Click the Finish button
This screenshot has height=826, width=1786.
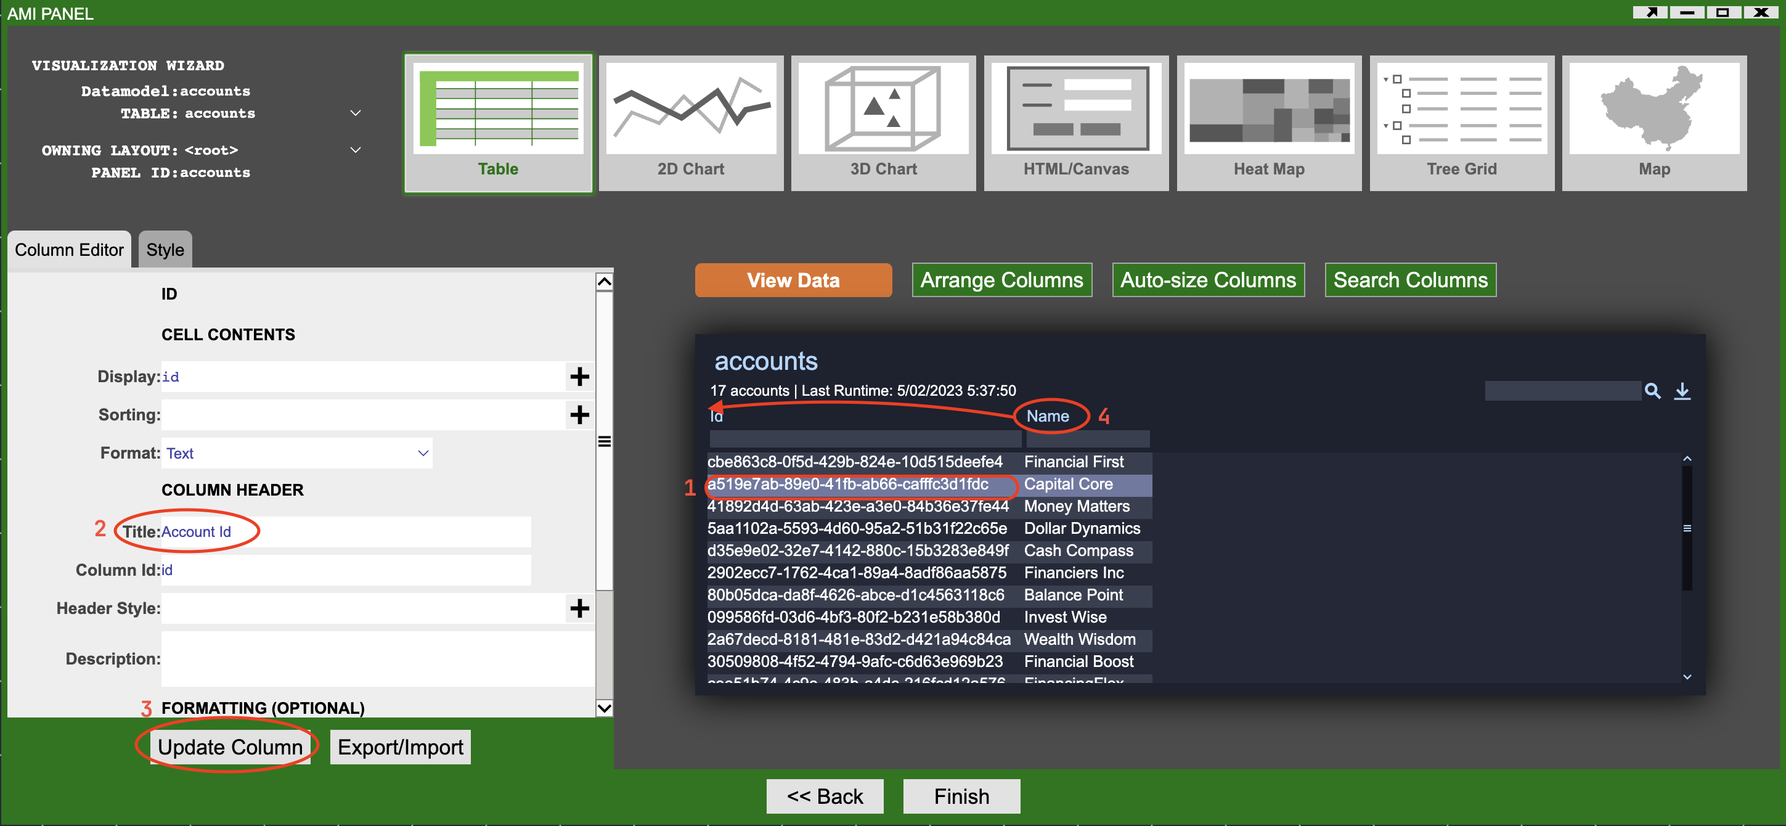961,796
